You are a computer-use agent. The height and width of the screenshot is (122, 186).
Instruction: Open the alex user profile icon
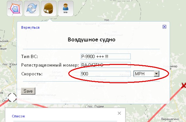(66, 8)
